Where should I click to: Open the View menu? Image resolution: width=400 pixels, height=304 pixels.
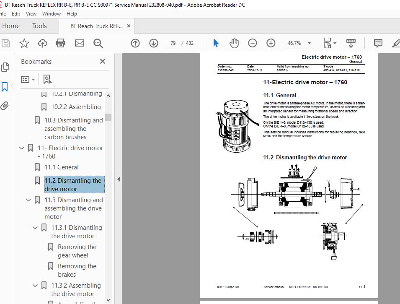pyautogui.click(x=31, y=14)
